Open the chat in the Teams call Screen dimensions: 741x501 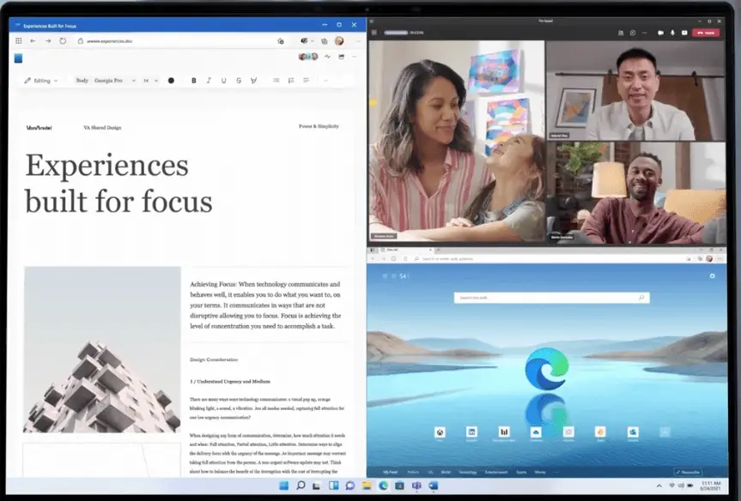[632, 33]
